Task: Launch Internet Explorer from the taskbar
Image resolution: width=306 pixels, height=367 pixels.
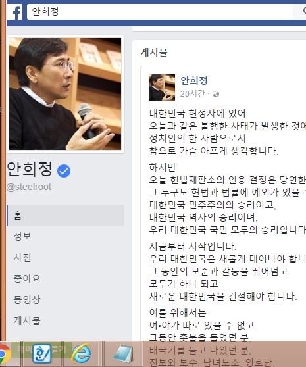Action: tap(81, 353)
